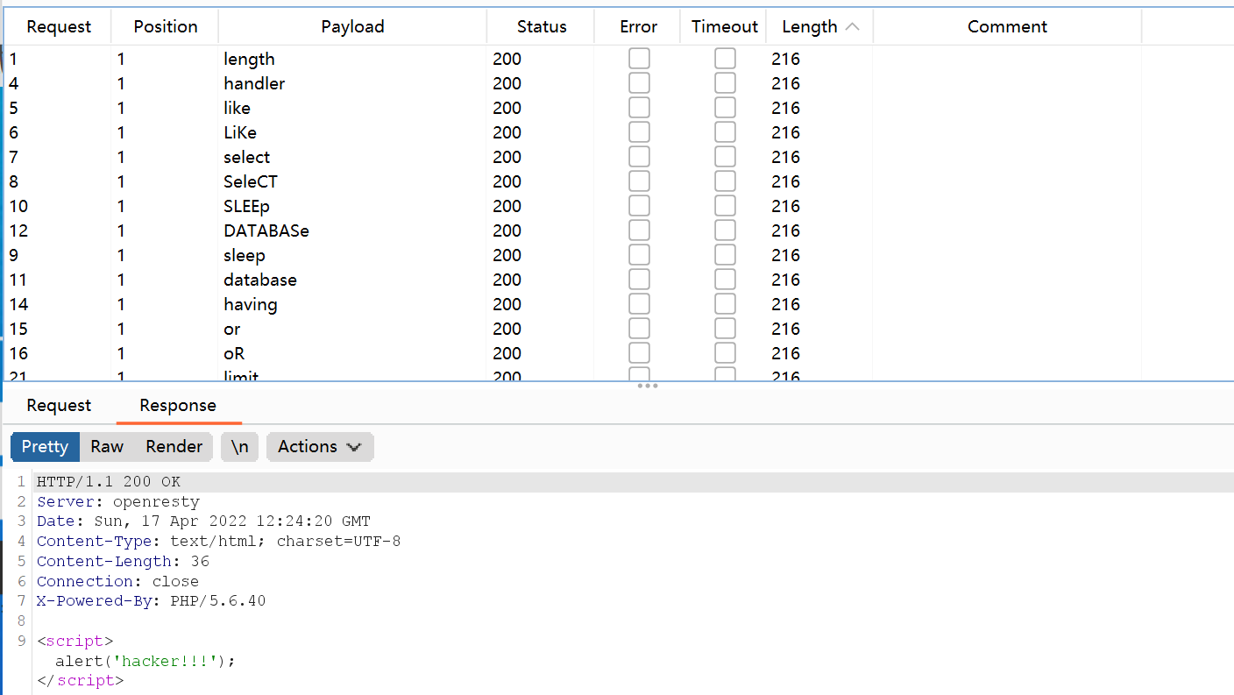The height and width of the screenshot is (695, 1234).
Task: Tick the Timeout checkbox for payload handler
Action: tap(725, 83)
